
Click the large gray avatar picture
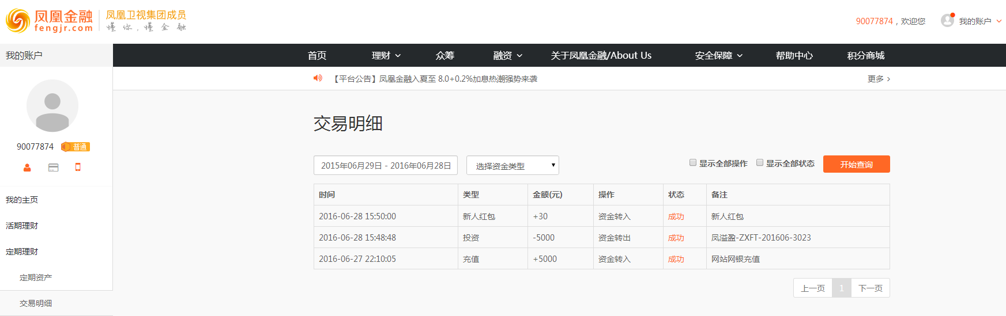(x=52, y=106)
